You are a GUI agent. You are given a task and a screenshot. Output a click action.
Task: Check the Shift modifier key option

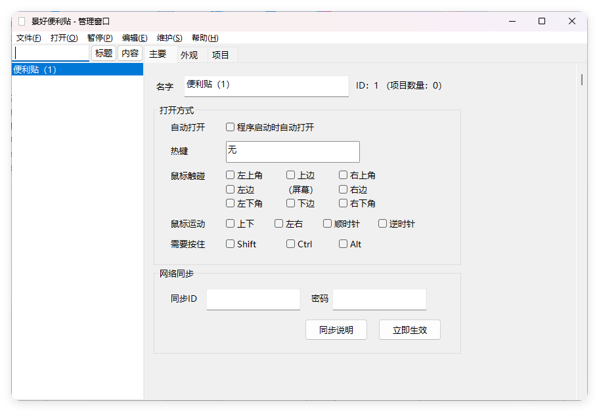(x=231, y=243)
